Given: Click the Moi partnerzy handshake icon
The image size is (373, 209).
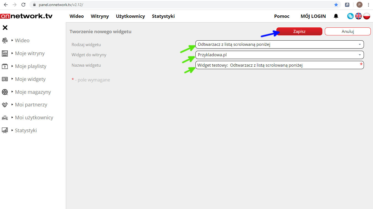Looking at the screenshot, I should [5, 105].
